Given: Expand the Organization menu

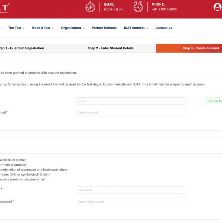Looking at the screenshot, I should click(73, 28).
